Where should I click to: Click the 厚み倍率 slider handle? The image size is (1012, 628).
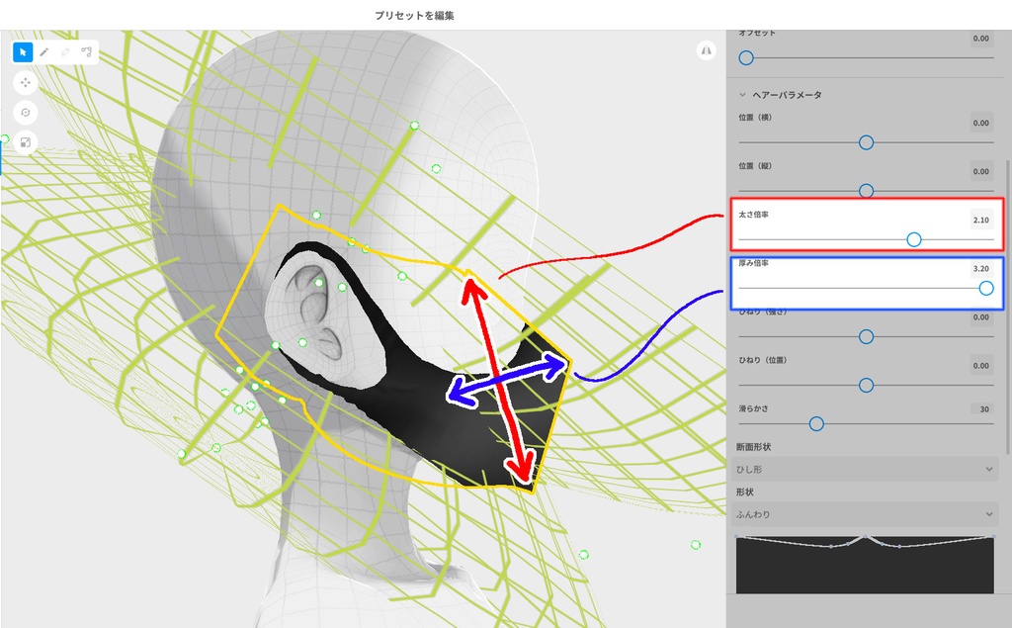click(x=986, y=288)
